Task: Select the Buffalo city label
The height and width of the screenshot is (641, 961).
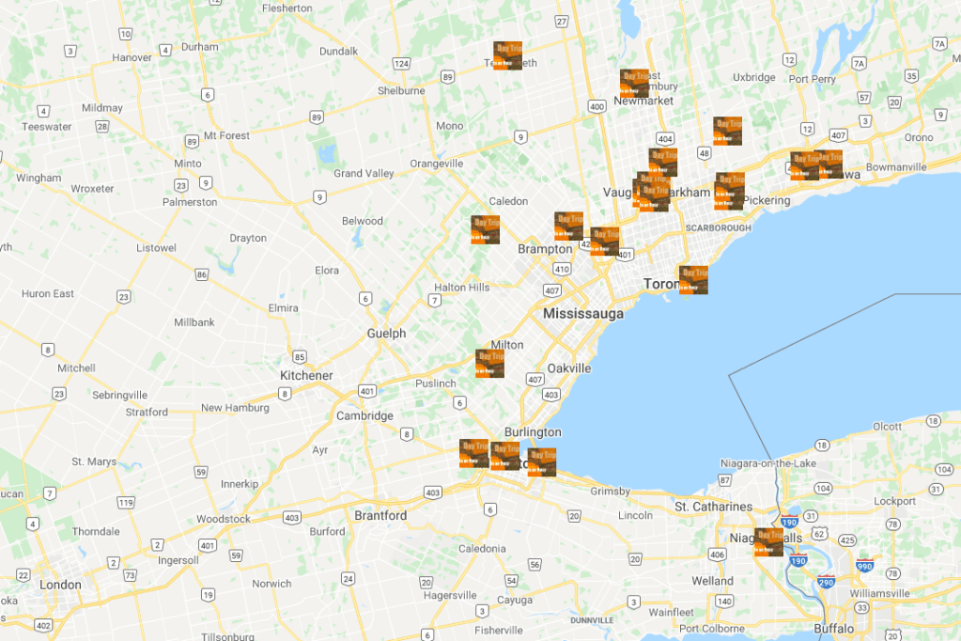Action: click(834, 628)
